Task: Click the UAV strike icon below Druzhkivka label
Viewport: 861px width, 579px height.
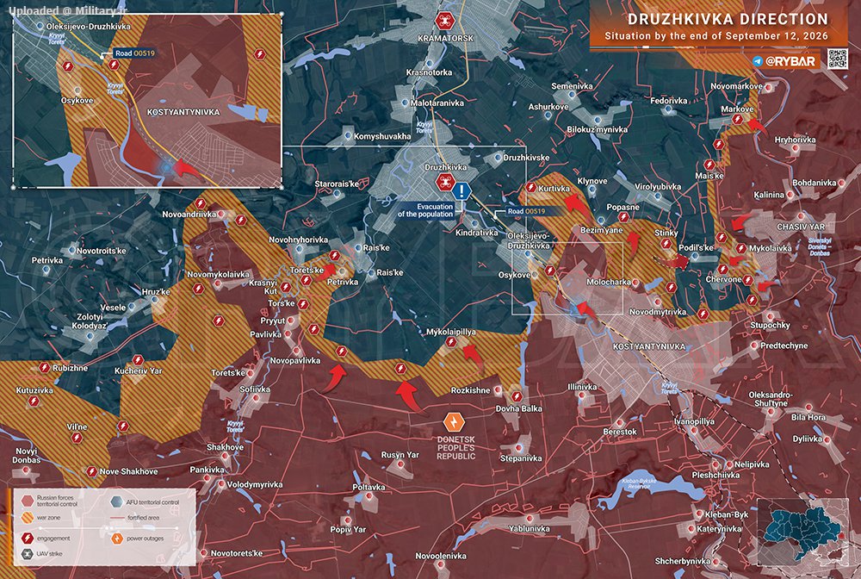Action: 444,182
